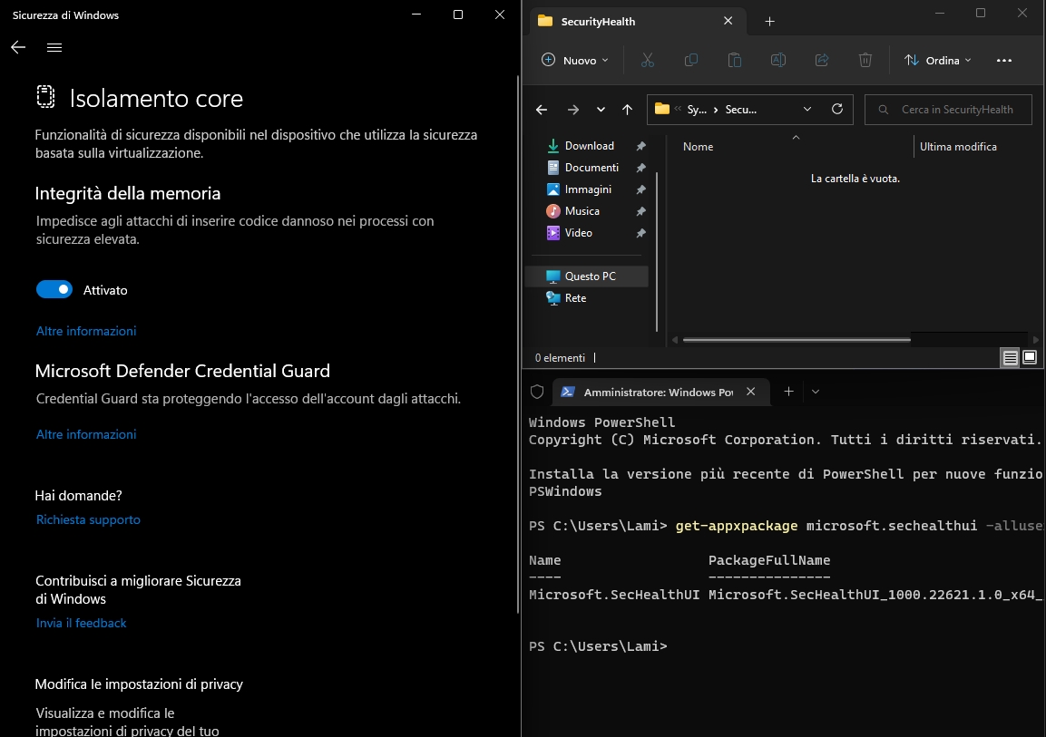The height and width of the screenshot is (737, 1046).
Task: Click the Copy icon in Explorer toolbar
Action: coord(691,60)
